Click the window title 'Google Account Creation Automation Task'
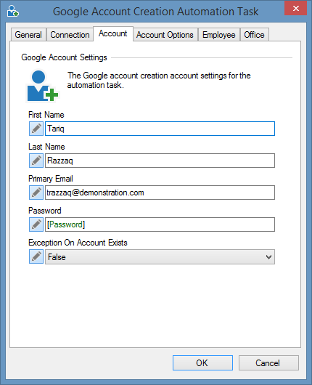The image size is (312, 385). point(156,12)
